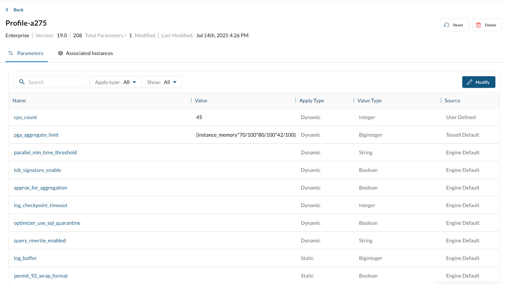
Task: Open the cpu_count parameter link
Action: point(25,117)
